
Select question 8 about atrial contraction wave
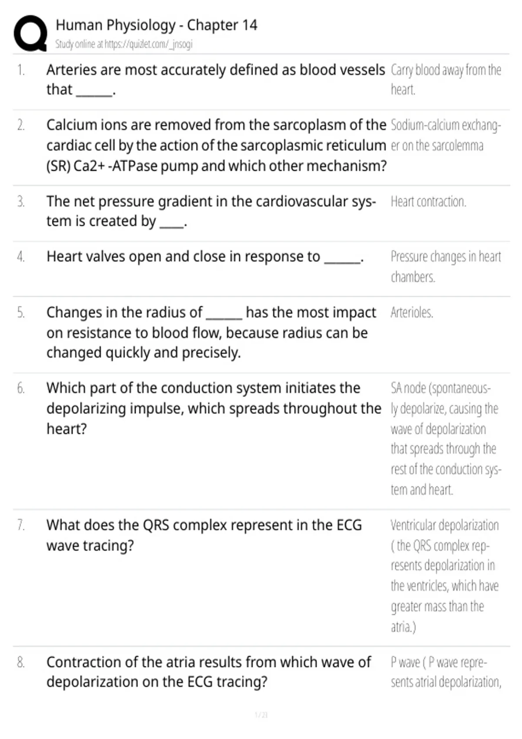click(x=209, y=672)
